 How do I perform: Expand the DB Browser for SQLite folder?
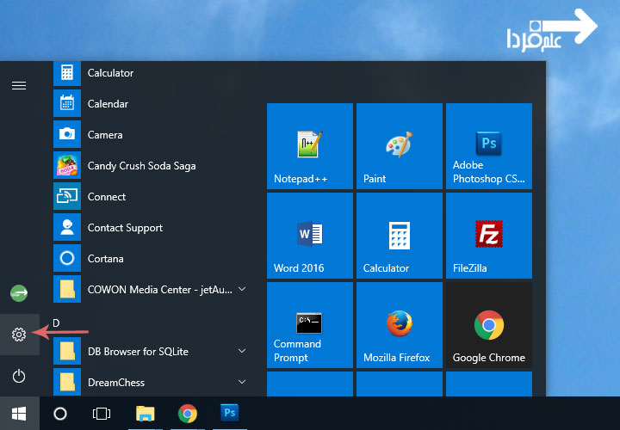tap(242, 352)
